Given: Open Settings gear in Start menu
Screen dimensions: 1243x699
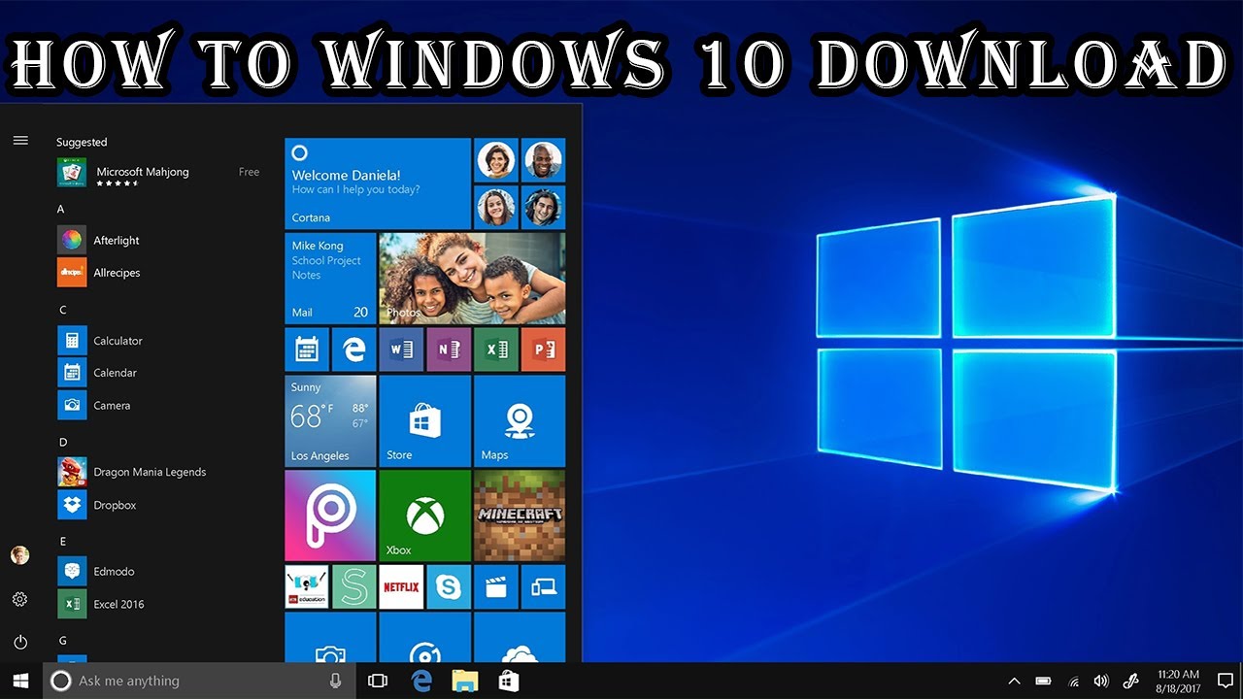Looking at the screenshot, I should (19, 600).
